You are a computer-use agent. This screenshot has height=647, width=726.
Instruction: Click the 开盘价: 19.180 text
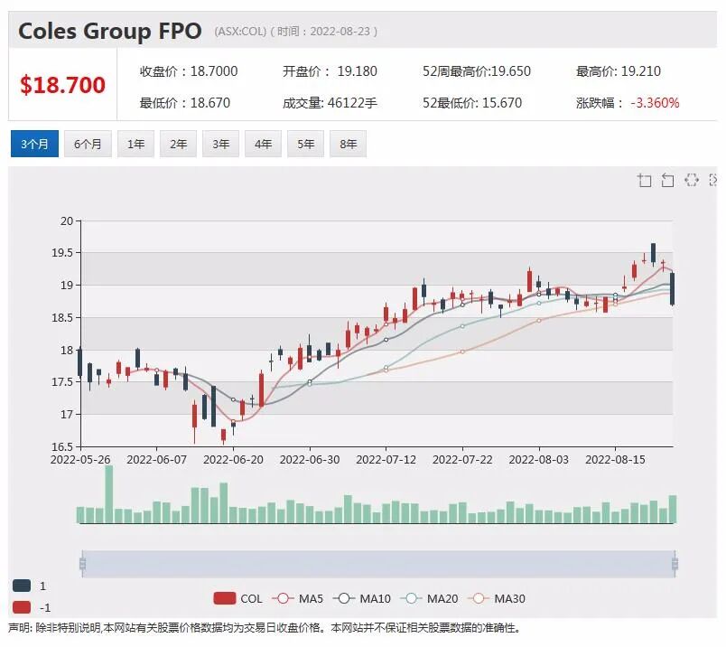point(330,71)
